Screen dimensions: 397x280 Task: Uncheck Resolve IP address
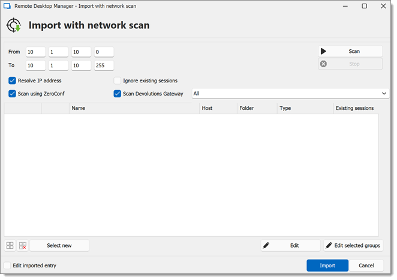12,81
